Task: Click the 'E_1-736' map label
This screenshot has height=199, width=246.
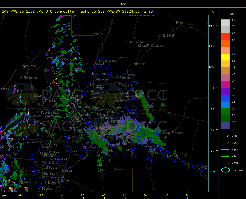Action: tap(169, 36)
